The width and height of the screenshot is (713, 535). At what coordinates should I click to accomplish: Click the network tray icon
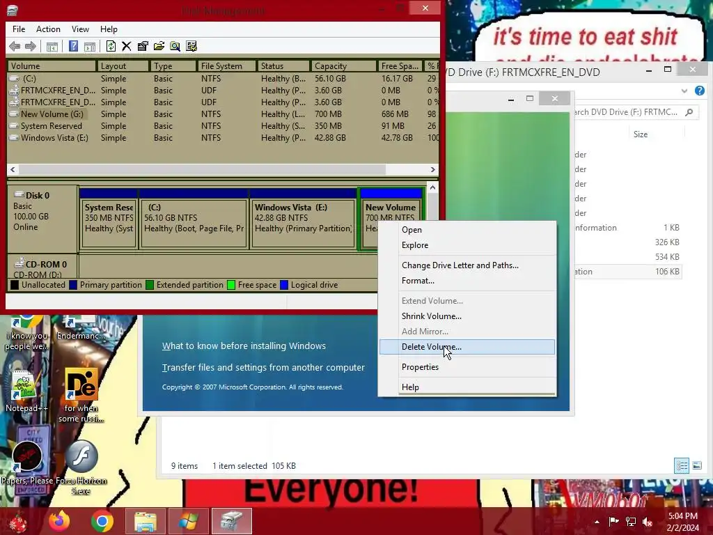631,522
